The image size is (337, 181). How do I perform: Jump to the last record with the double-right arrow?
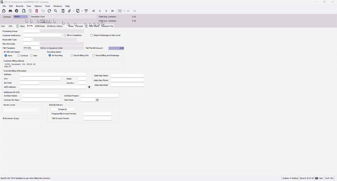[112, 11]
